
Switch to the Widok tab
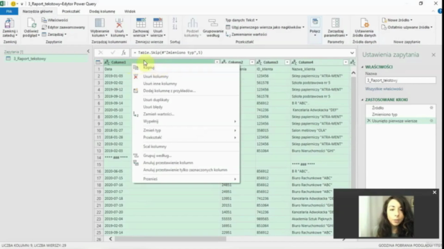click(x=130, y=11)
